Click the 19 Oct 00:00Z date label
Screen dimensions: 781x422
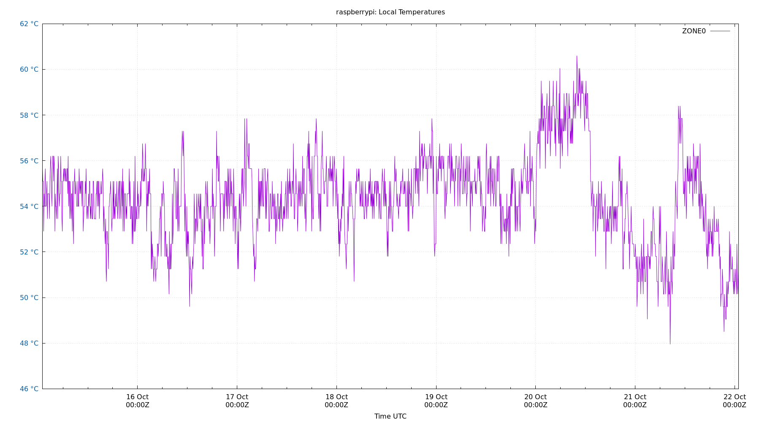tap(436, 401)
